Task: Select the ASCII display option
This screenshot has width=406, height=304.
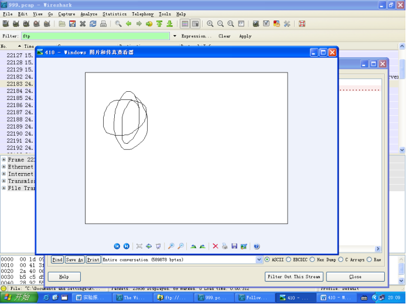Action: click(x=267, y=260)
